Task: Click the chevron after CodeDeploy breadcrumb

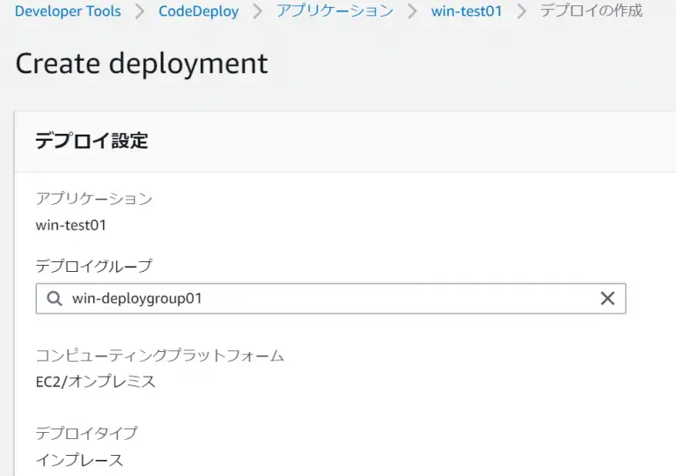Action: click(257, 11)
